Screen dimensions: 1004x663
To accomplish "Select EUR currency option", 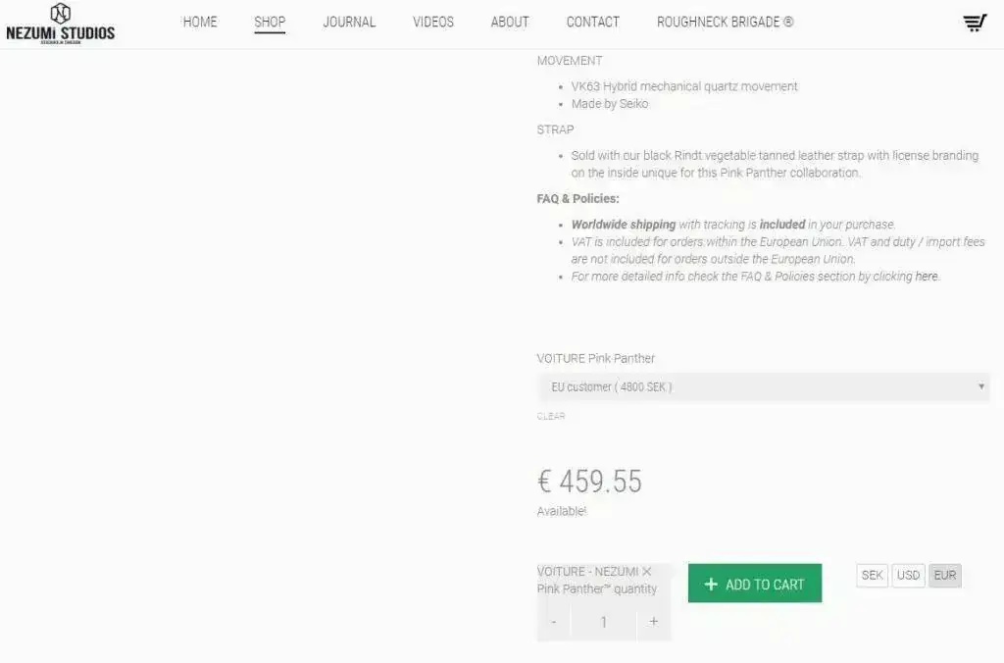I will [945, 576].
